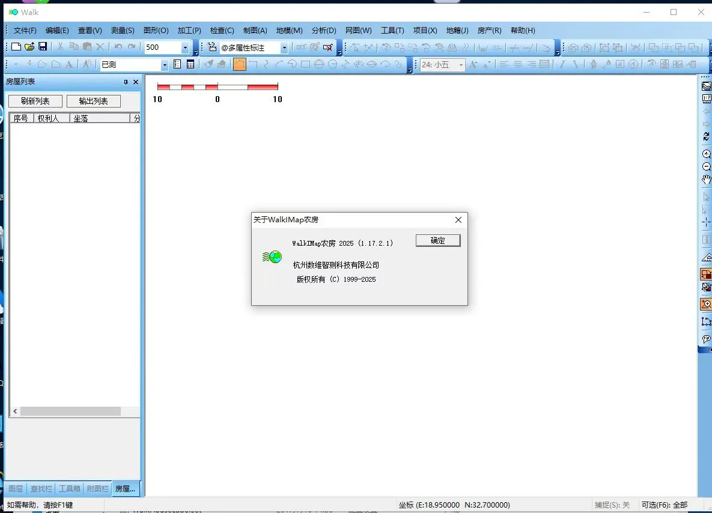Click the delete X icon in the toolbar
The width and height of the screenshot is (712, 513).
(x=100, y=47)
